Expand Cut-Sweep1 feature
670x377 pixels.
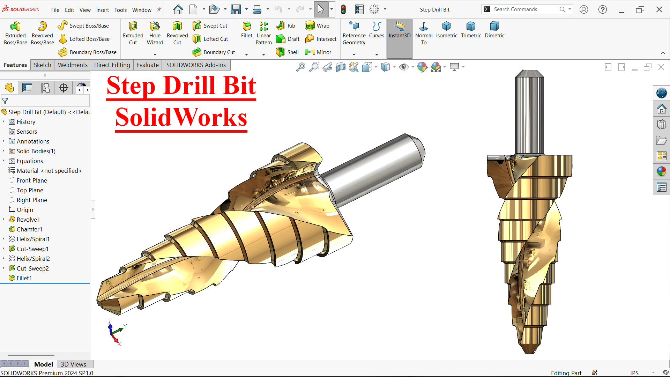point(3,249)
